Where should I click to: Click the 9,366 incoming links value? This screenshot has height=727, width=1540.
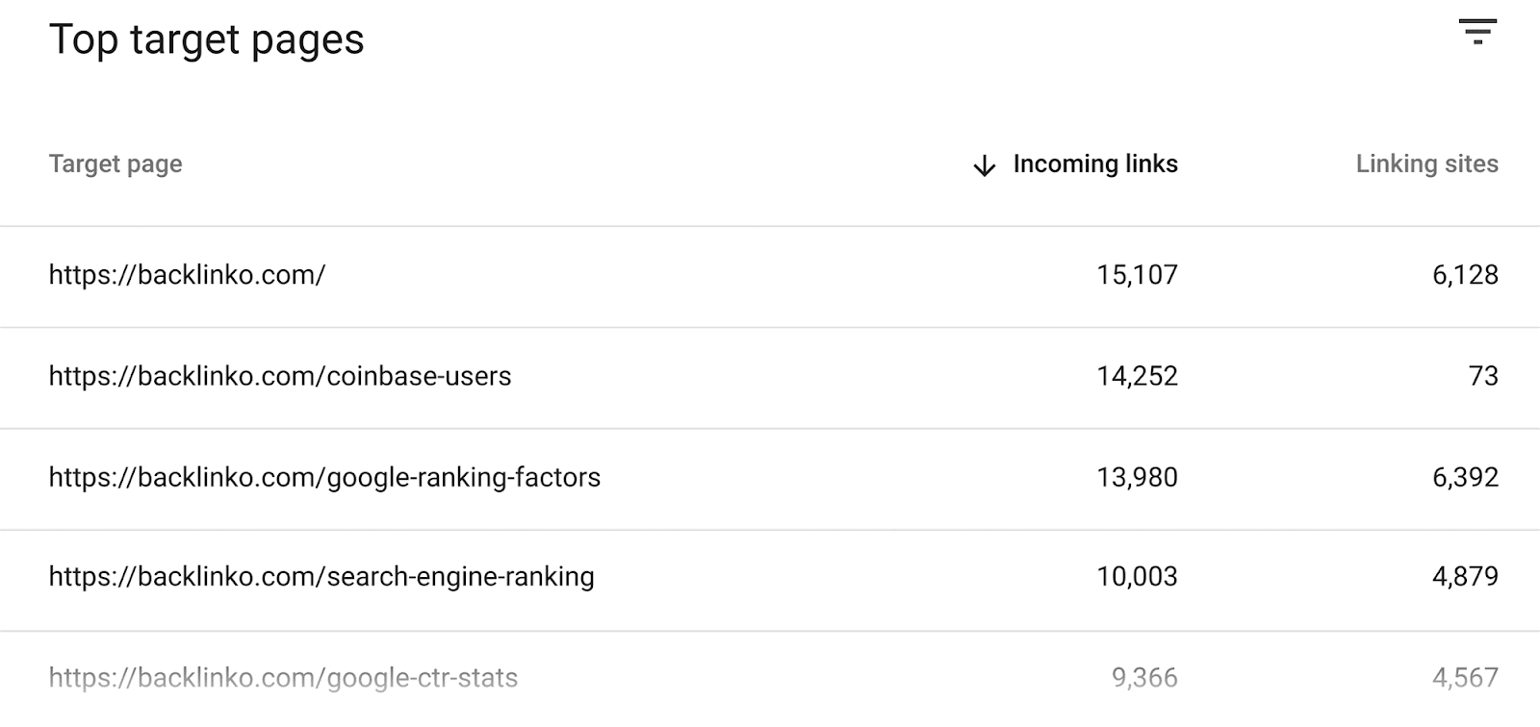coord(1144,678)
